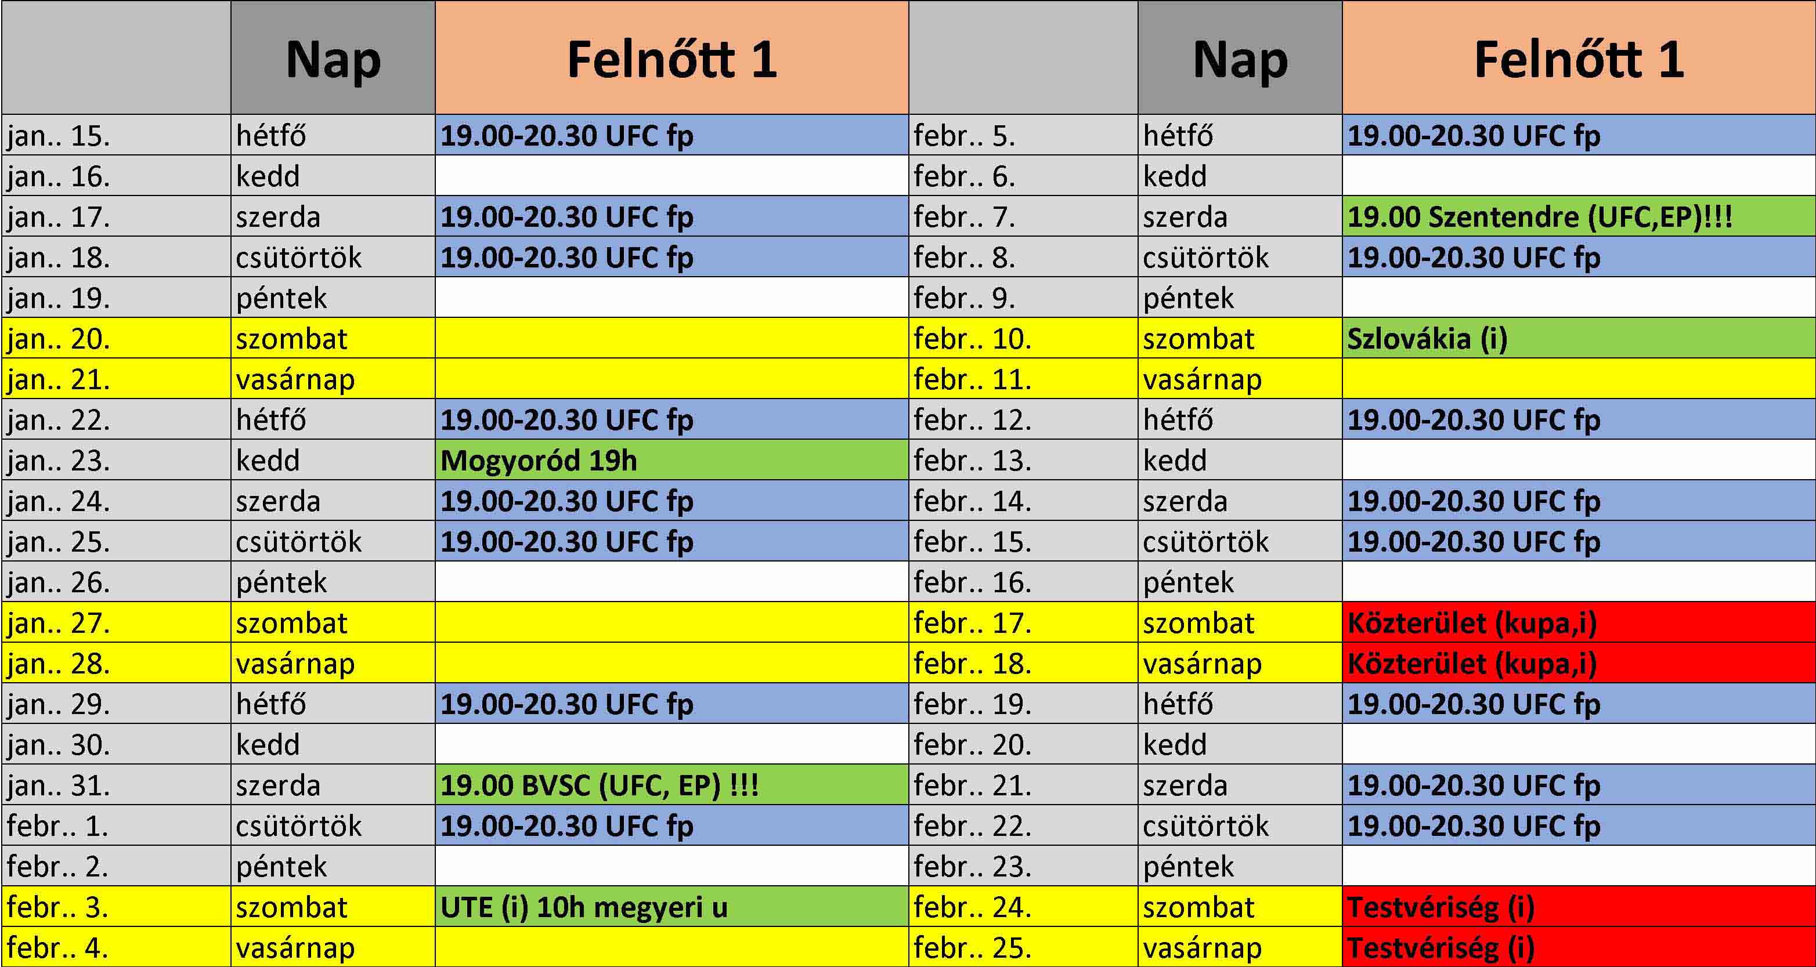Click the UFC fp training on jan. 22.
The width and height of the screenshot is (1816, 967).
pyautogui.click(x=671, y=420)
